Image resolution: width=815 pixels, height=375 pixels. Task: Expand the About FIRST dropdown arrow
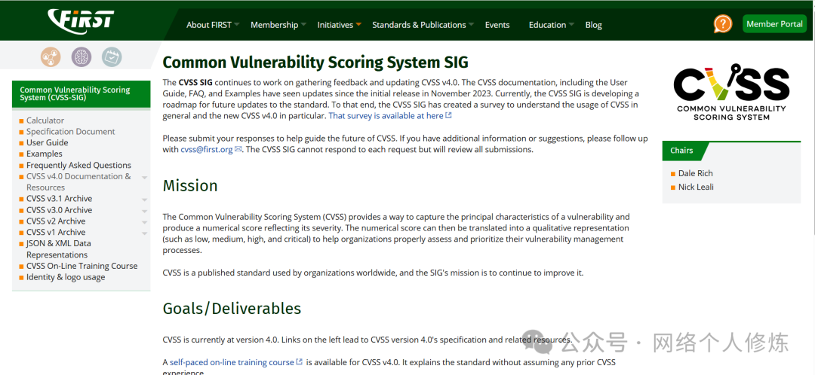236,24
